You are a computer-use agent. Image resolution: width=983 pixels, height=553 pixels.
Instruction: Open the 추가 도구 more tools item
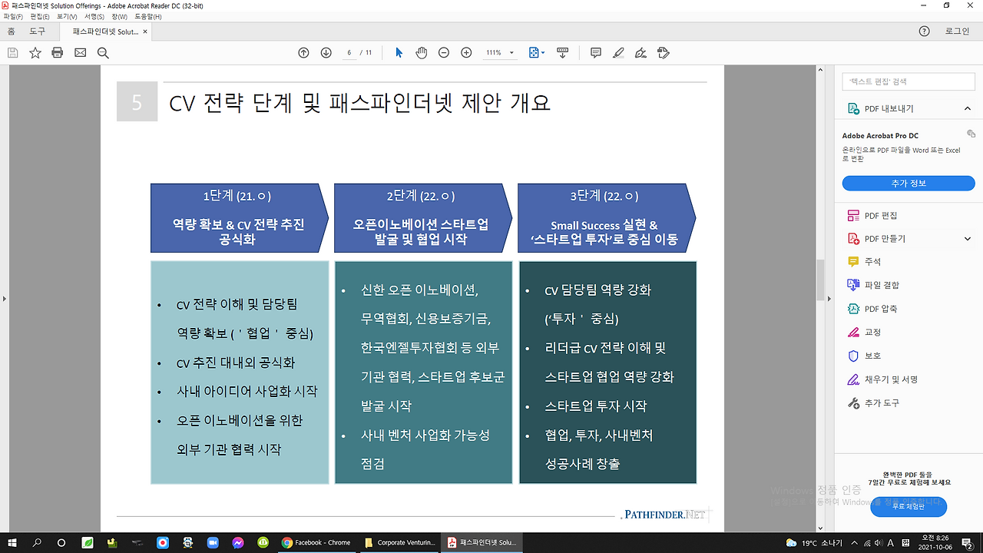pyautogui.click(x=872, y=403)
